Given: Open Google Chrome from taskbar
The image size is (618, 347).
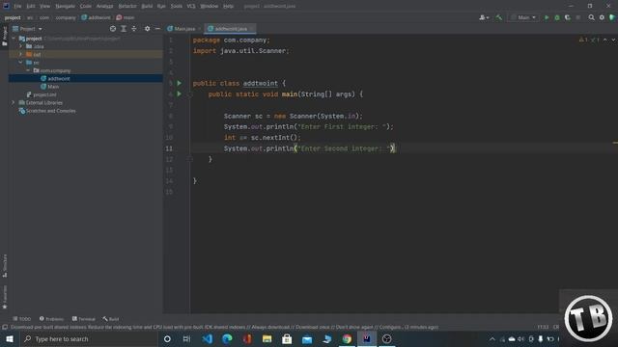Looking at the screenshot, I should (x=347, y=339).
